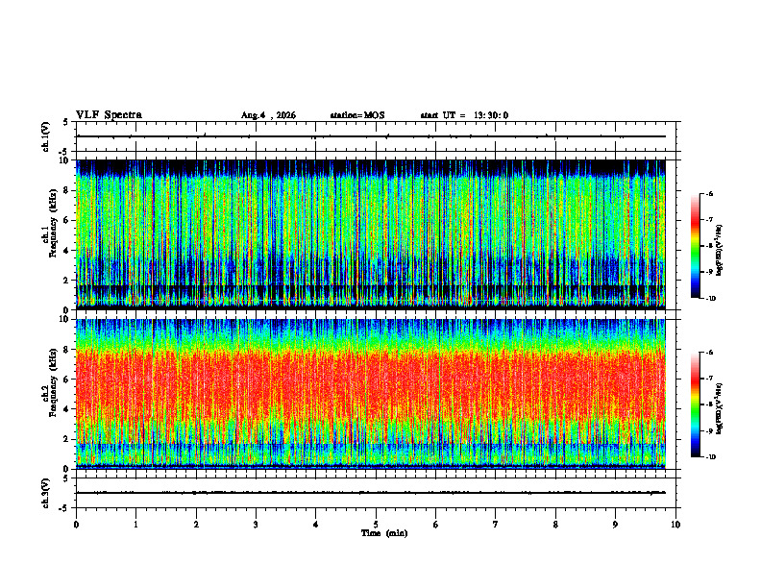Click the "6" kHz tick of the ch.1 spectrogram
This screenshot has width=761, height=588.
66,220
